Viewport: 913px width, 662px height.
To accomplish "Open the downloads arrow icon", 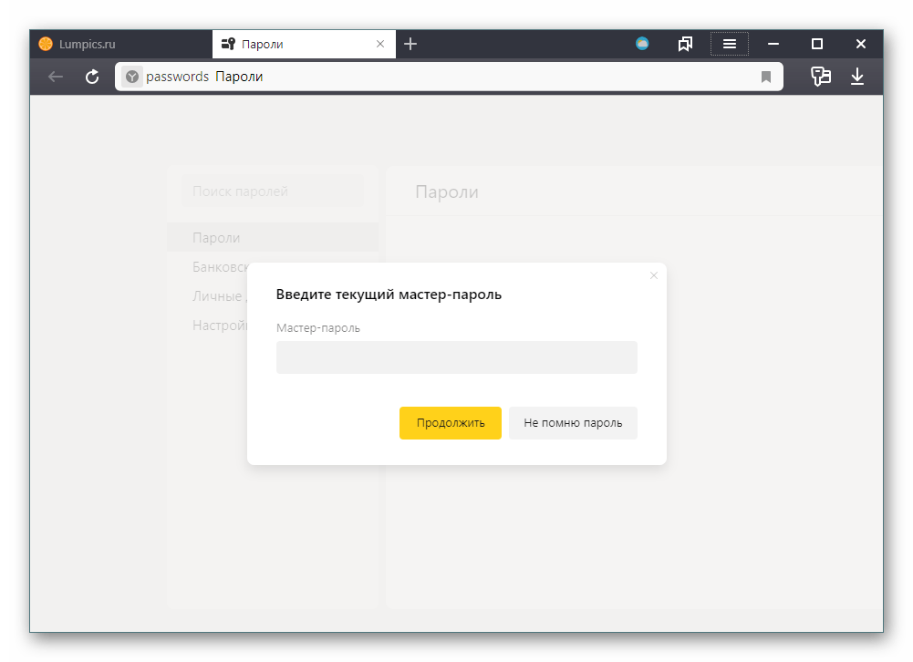I will pos(857,78).
